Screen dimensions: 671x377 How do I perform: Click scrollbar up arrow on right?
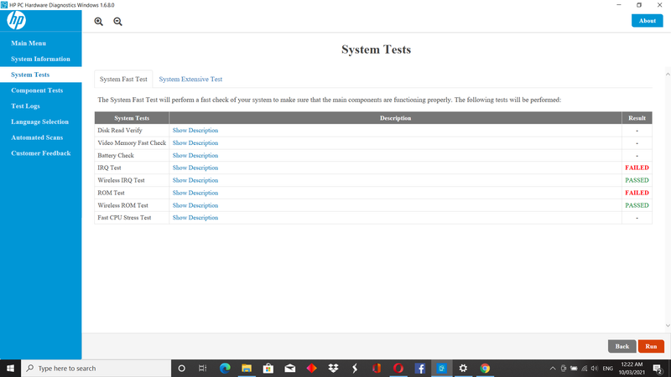pos(668,75)
